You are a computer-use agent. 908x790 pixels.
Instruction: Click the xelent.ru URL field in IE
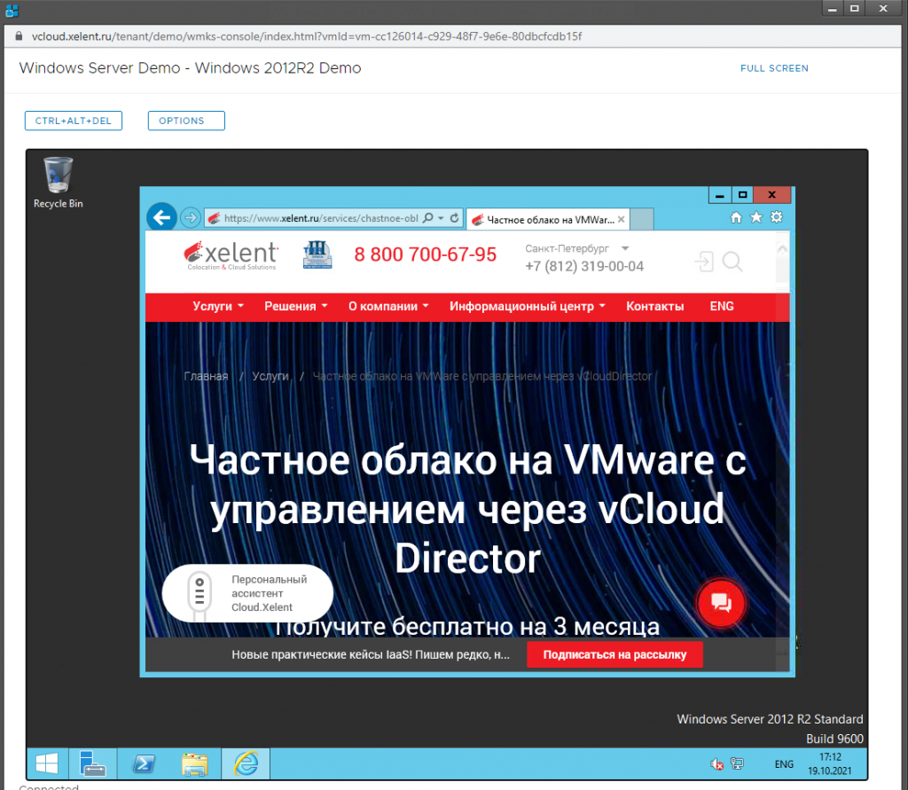pyautogui.click(x=320, y=218)
